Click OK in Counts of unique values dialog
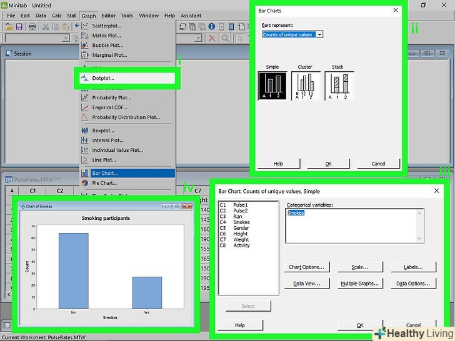The width and height of the screenshot is (455, 341). (360, 325)
